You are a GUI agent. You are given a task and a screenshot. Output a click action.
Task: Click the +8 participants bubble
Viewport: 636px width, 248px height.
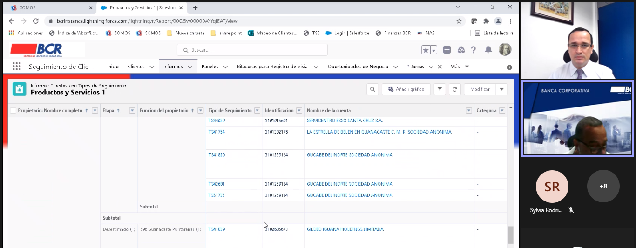pyautogui.click(x=603, y=186)
